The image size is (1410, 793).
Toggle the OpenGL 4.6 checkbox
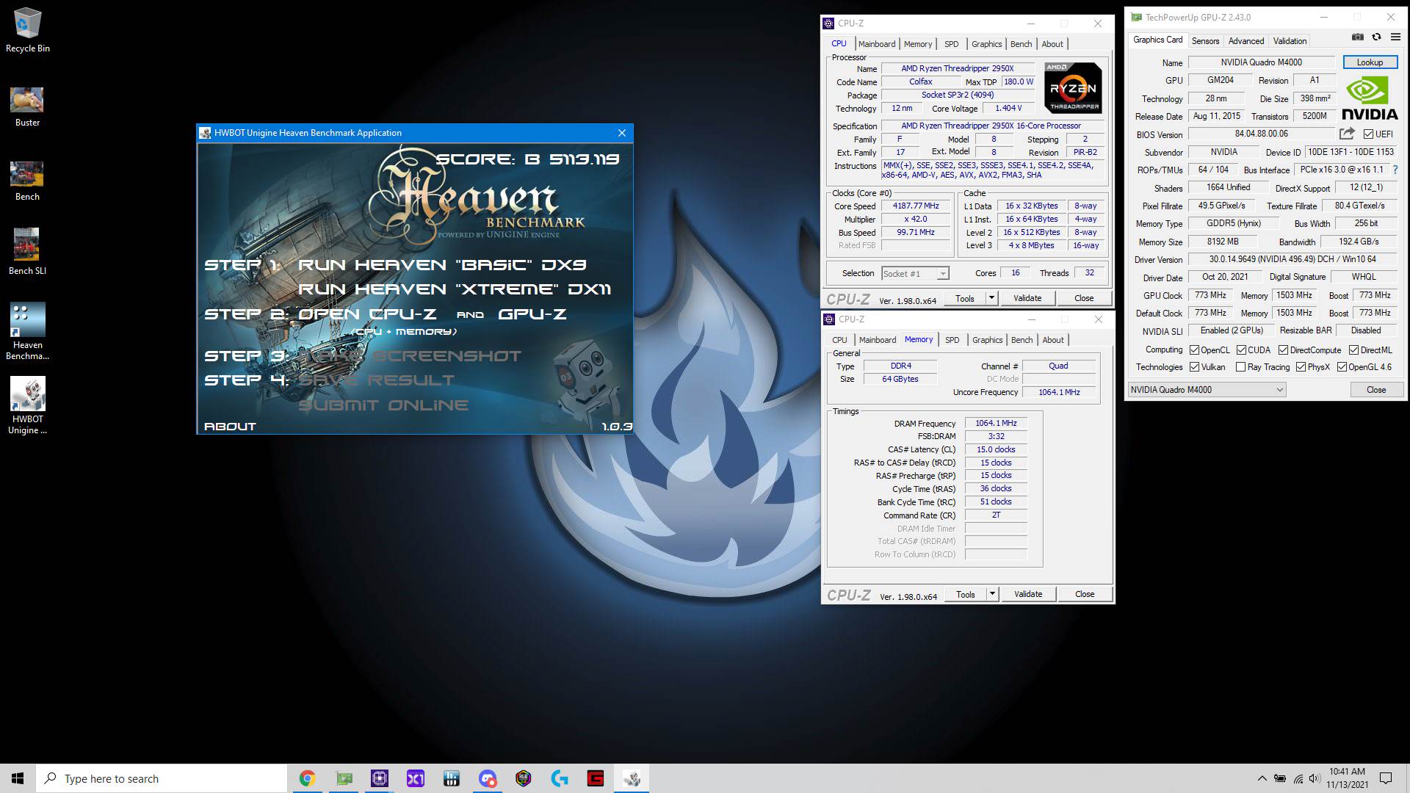1342,367
